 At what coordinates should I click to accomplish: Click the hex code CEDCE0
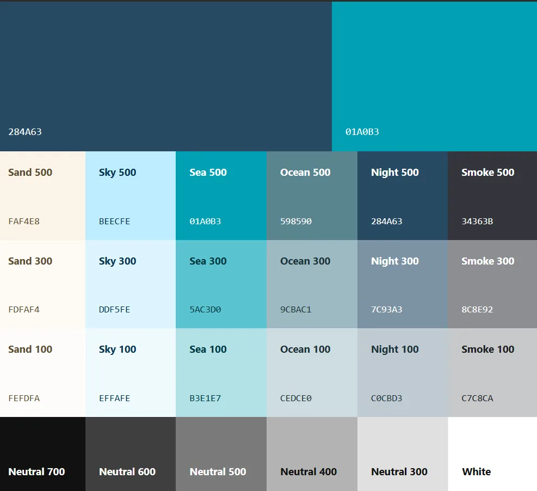tap(296, 398)
